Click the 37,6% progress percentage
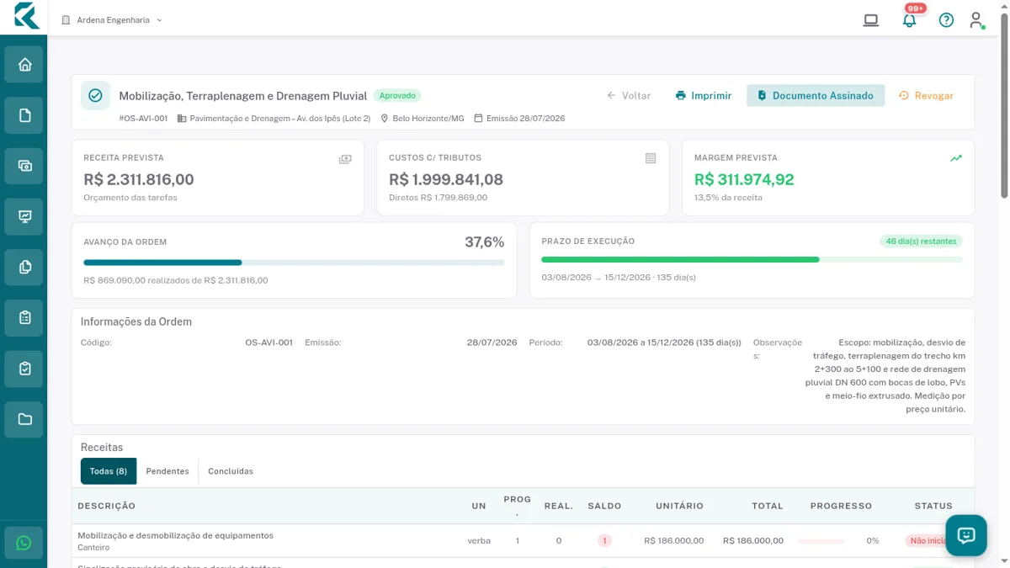 point(485,242)
